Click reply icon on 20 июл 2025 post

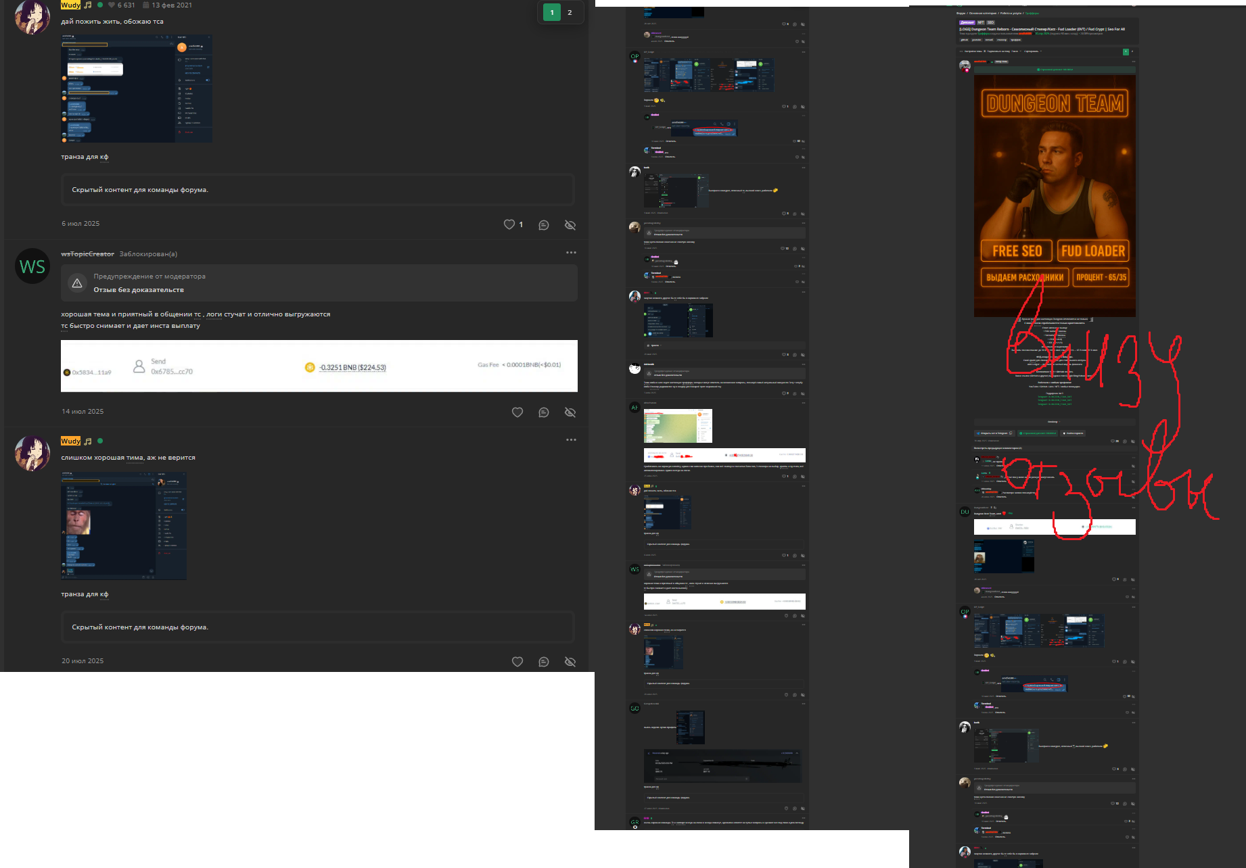(x=544, y=662)
